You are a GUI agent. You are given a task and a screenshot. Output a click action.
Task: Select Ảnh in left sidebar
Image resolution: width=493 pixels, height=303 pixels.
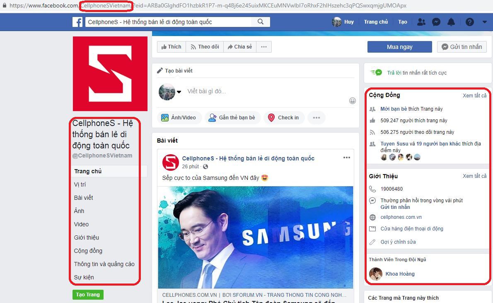pyautogui.click(x=79, y=211)
